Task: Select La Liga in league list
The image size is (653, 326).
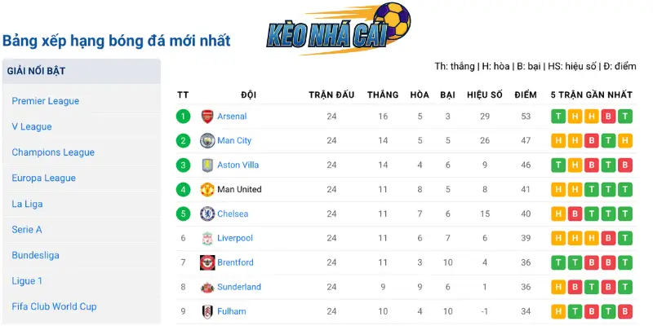Action: tap(27, 205)
